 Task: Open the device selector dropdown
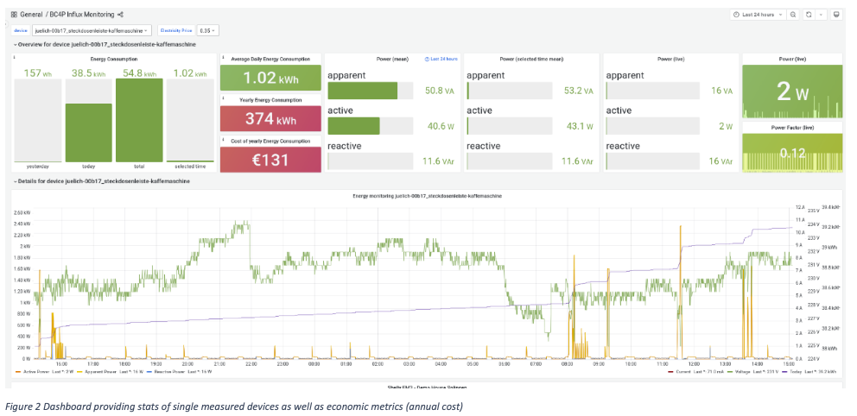point(92,30)
